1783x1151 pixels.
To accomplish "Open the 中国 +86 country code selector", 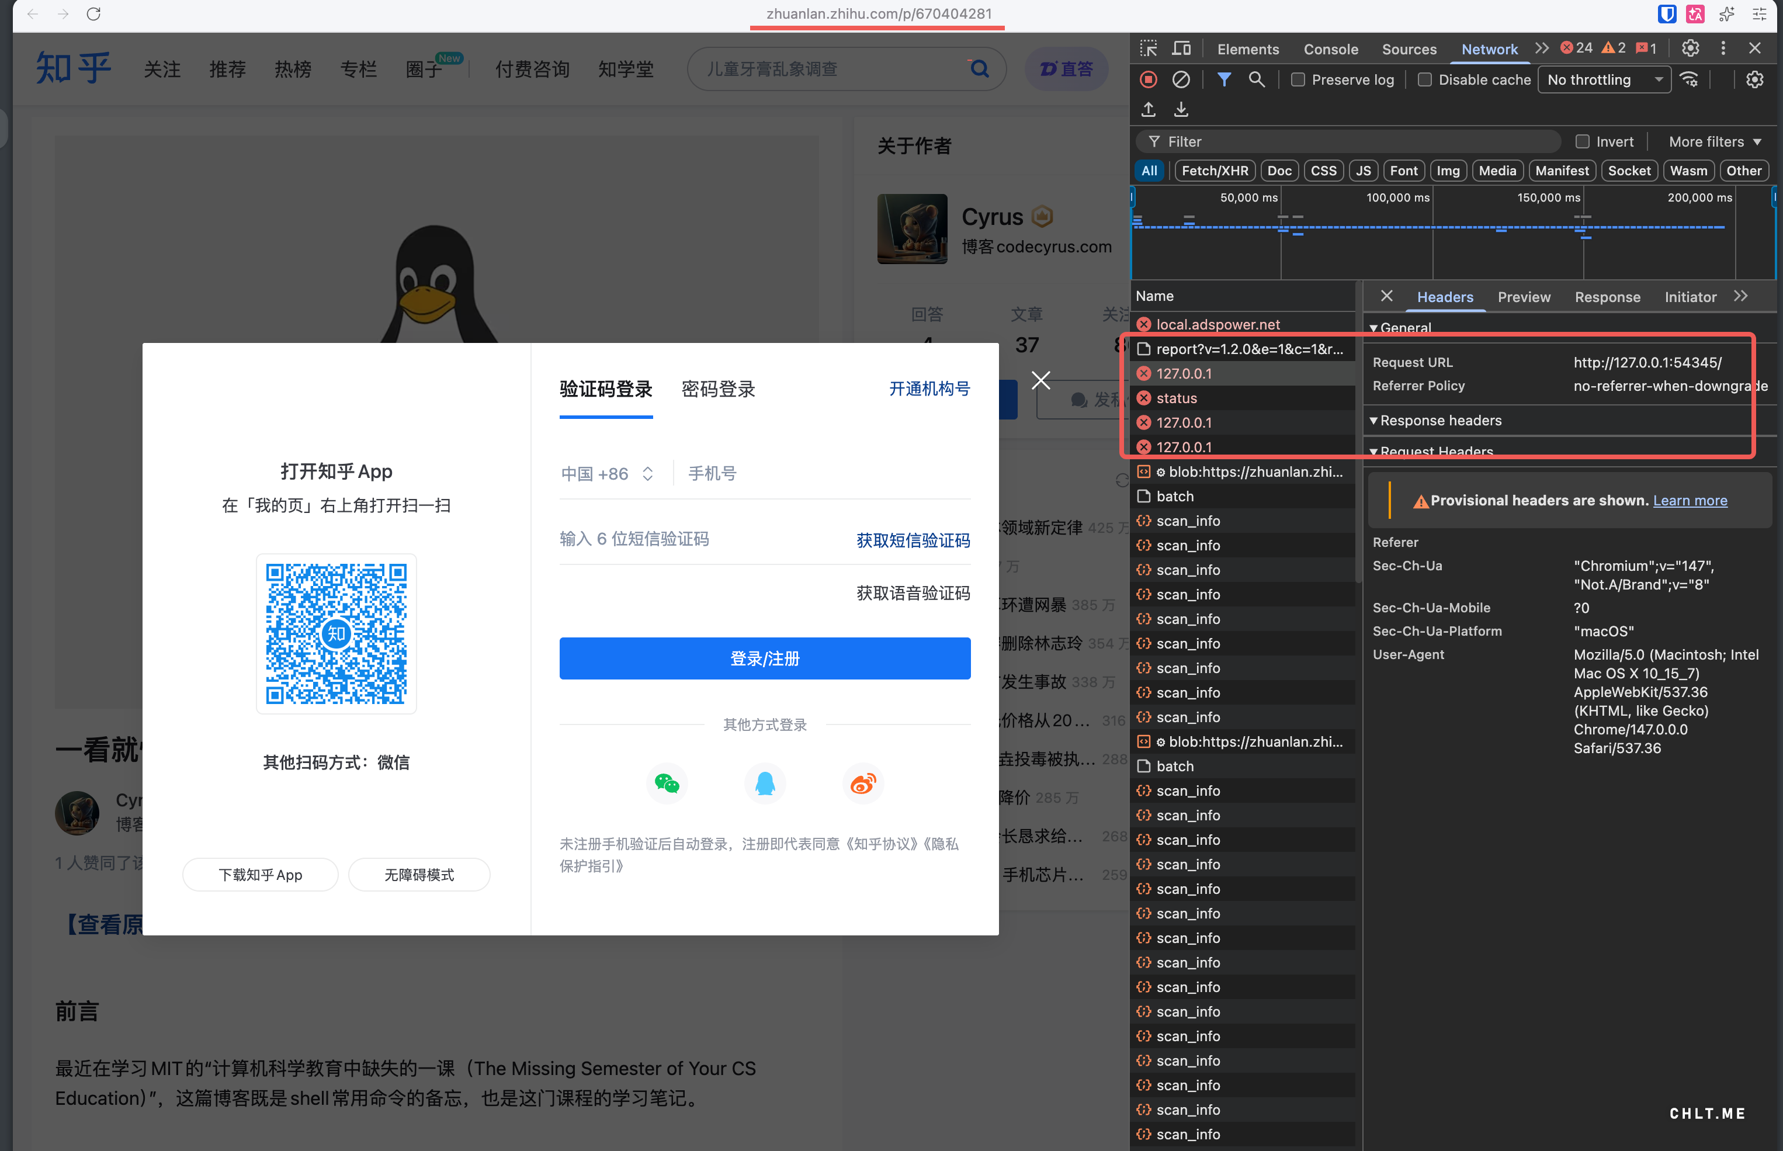I will pyautogui.click(x=608, y=474).
